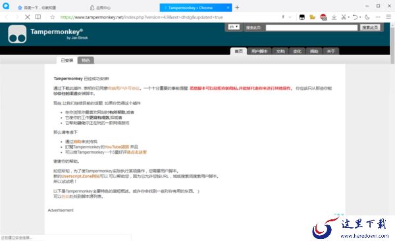Expand the address bar dropdown arrow
Image resolution: width=395 pixels, height=241 pixels.
(290, 17)
